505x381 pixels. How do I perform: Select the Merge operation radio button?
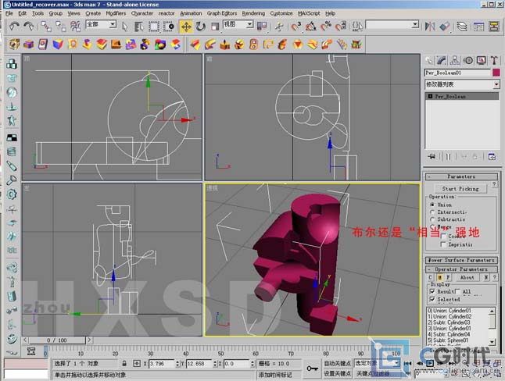432,226
